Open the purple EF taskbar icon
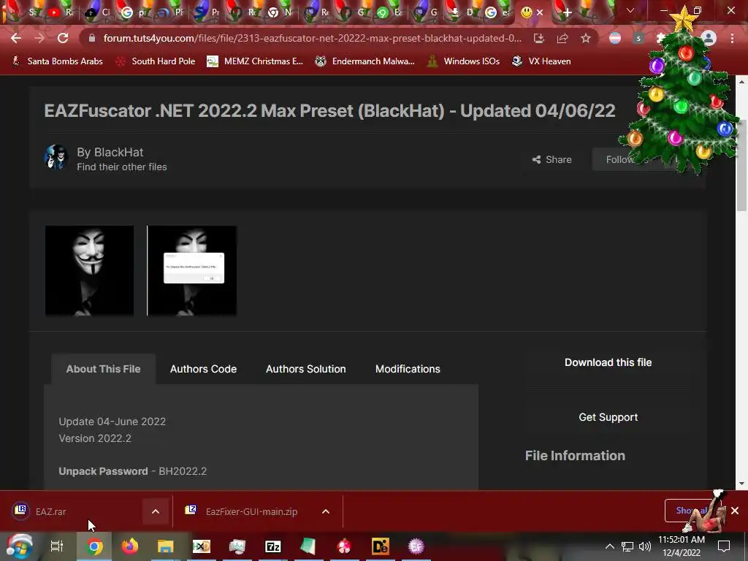The width and height of the screenshot is (748, 561). 416,546
